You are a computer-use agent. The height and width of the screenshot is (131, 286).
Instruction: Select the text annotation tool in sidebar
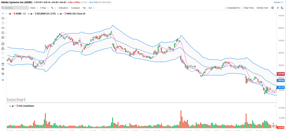click(3, 23)
